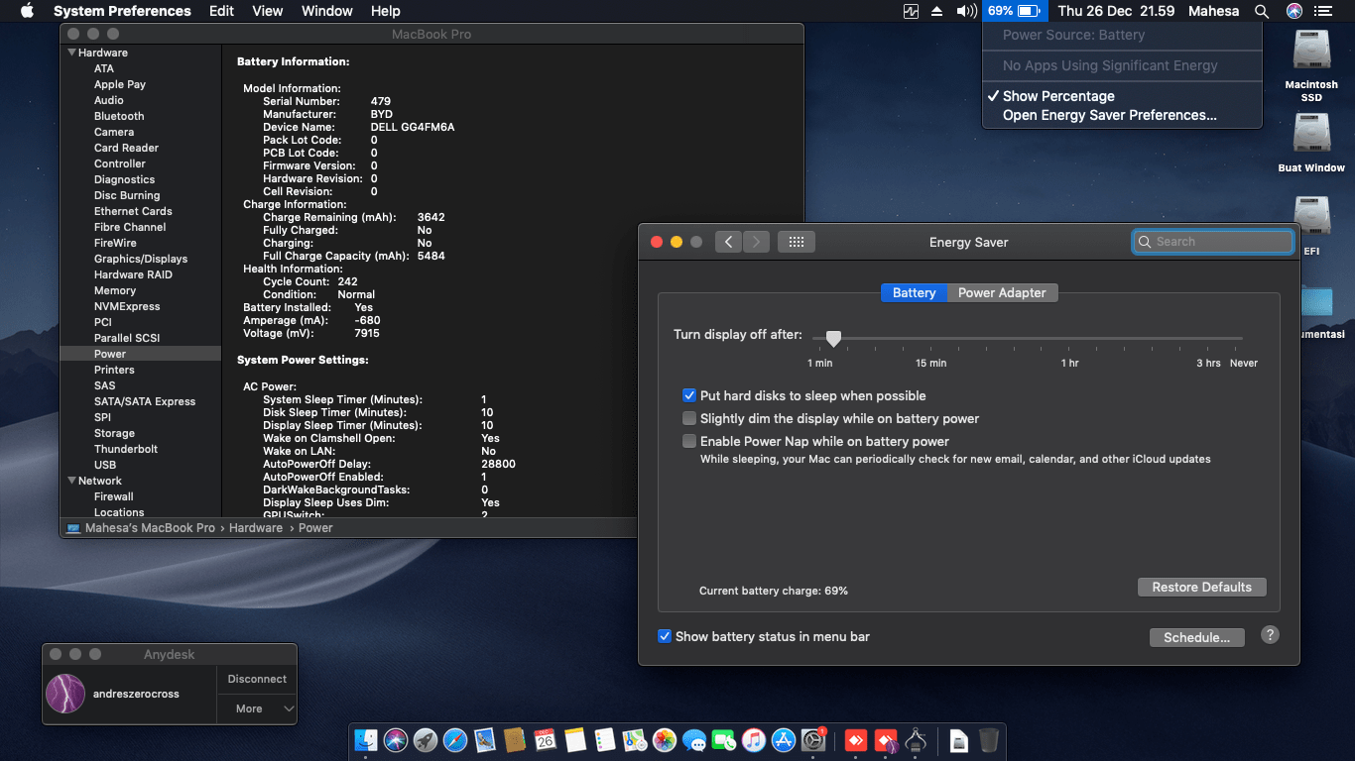Image resolution: width=1355 pixels, height=761 pixels.
Task: Uncheck Show battery status in menu bar
Action: (x=665, y=636)
